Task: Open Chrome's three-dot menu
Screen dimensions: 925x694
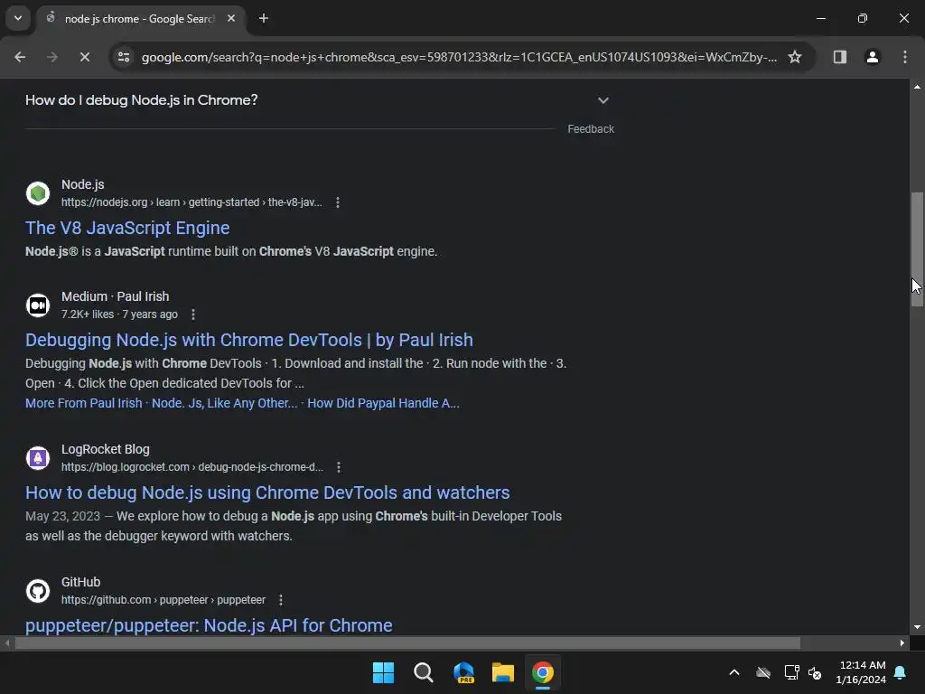Action: coord(904,57)
